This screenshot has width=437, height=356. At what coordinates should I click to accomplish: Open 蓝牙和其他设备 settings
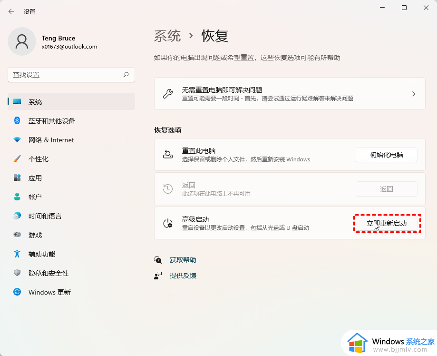click(71, 121)
